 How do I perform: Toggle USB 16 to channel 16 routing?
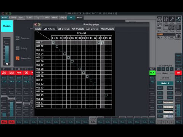point(110,99)
